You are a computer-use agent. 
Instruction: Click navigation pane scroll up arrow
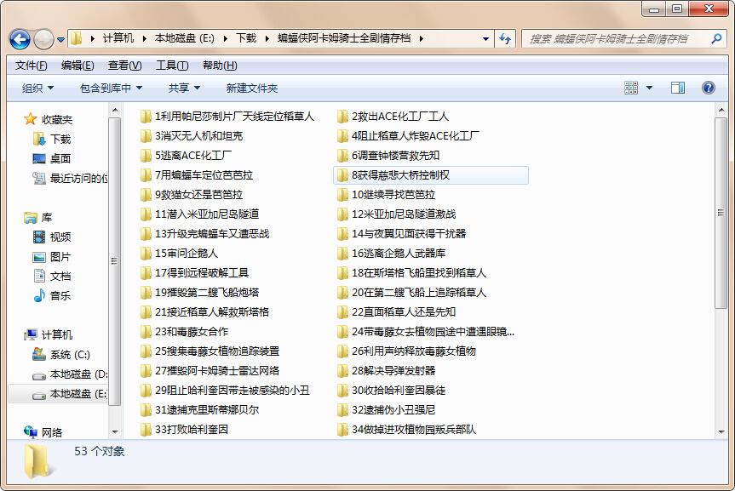pos(115,110)
